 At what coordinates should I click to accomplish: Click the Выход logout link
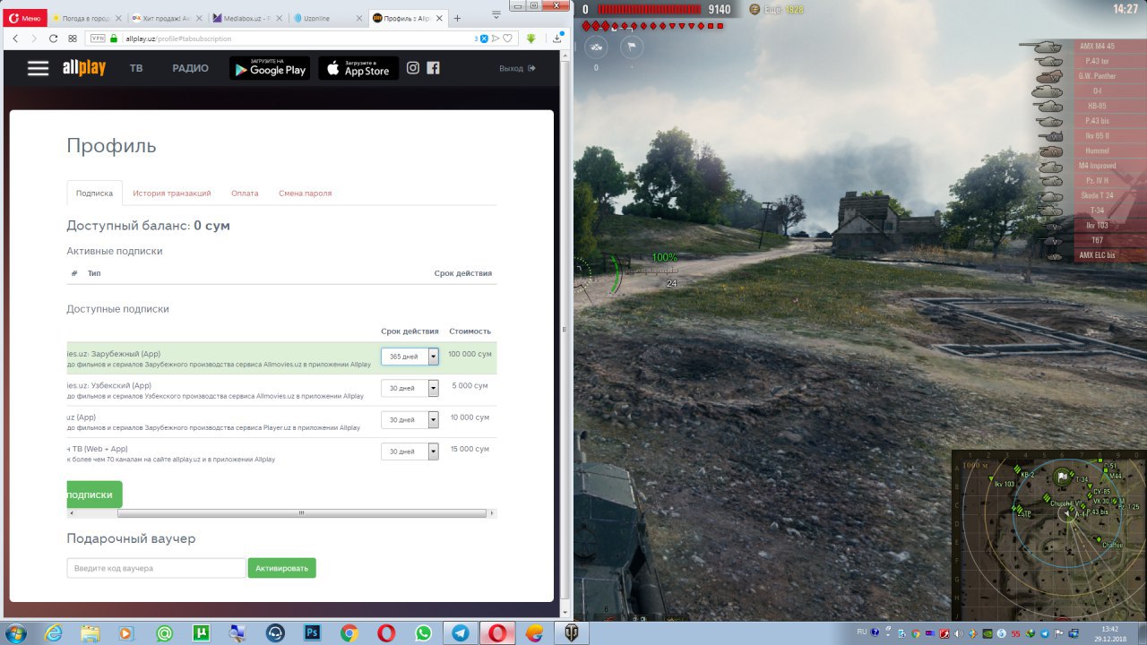point(517,68)
